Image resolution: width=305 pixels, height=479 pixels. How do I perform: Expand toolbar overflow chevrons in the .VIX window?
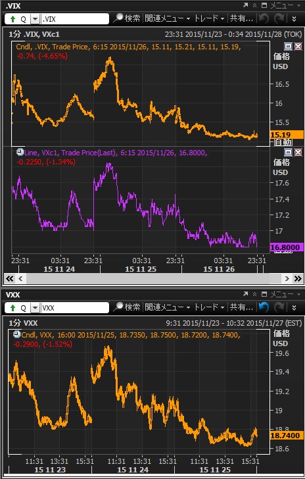pos(294,19)
